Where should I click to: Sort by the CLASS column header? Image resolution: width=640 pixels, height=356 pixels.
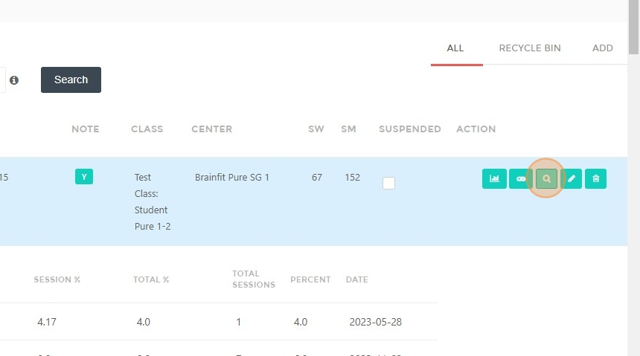tap(147, 129)
